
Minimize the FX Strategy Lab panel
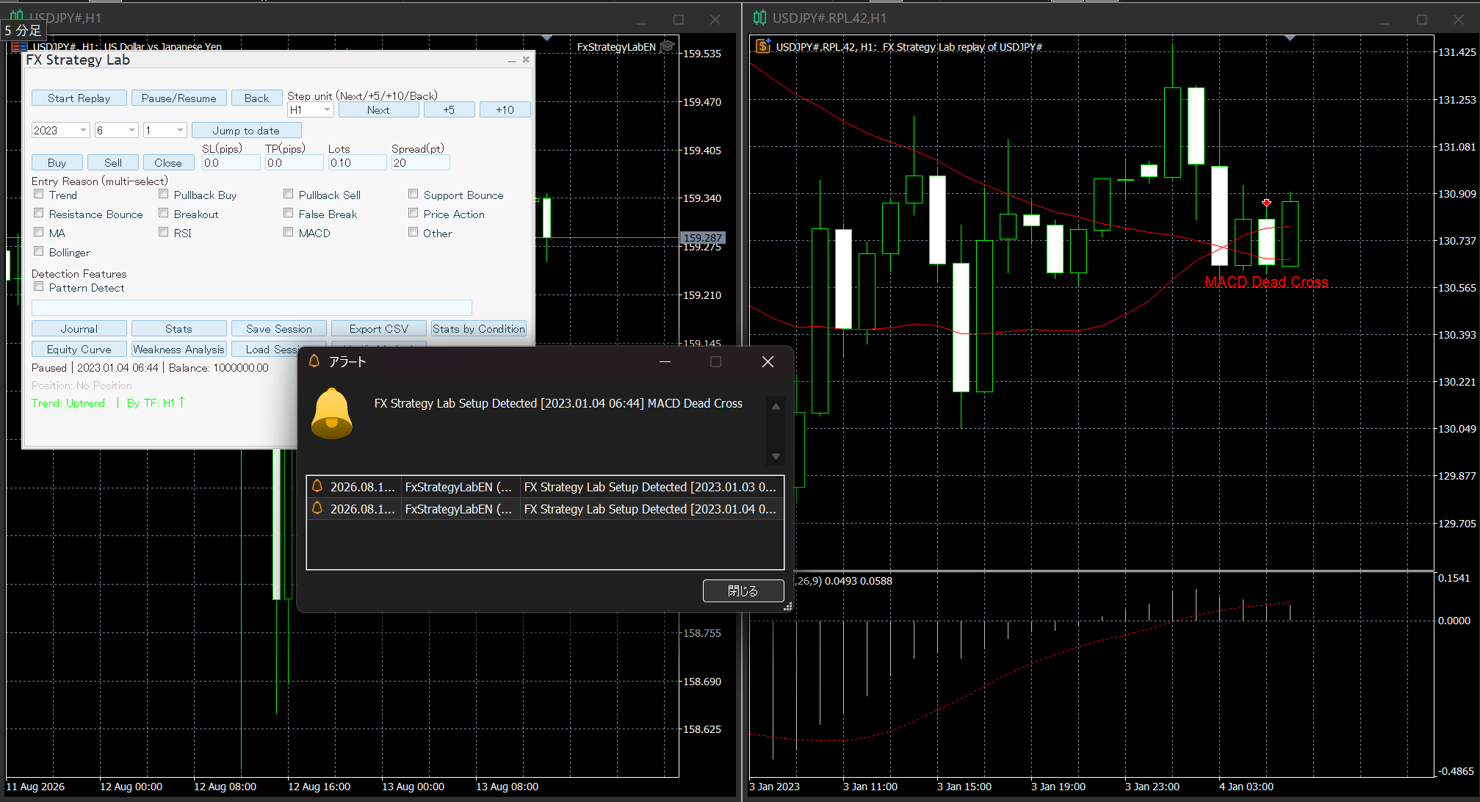click(512, 60)
